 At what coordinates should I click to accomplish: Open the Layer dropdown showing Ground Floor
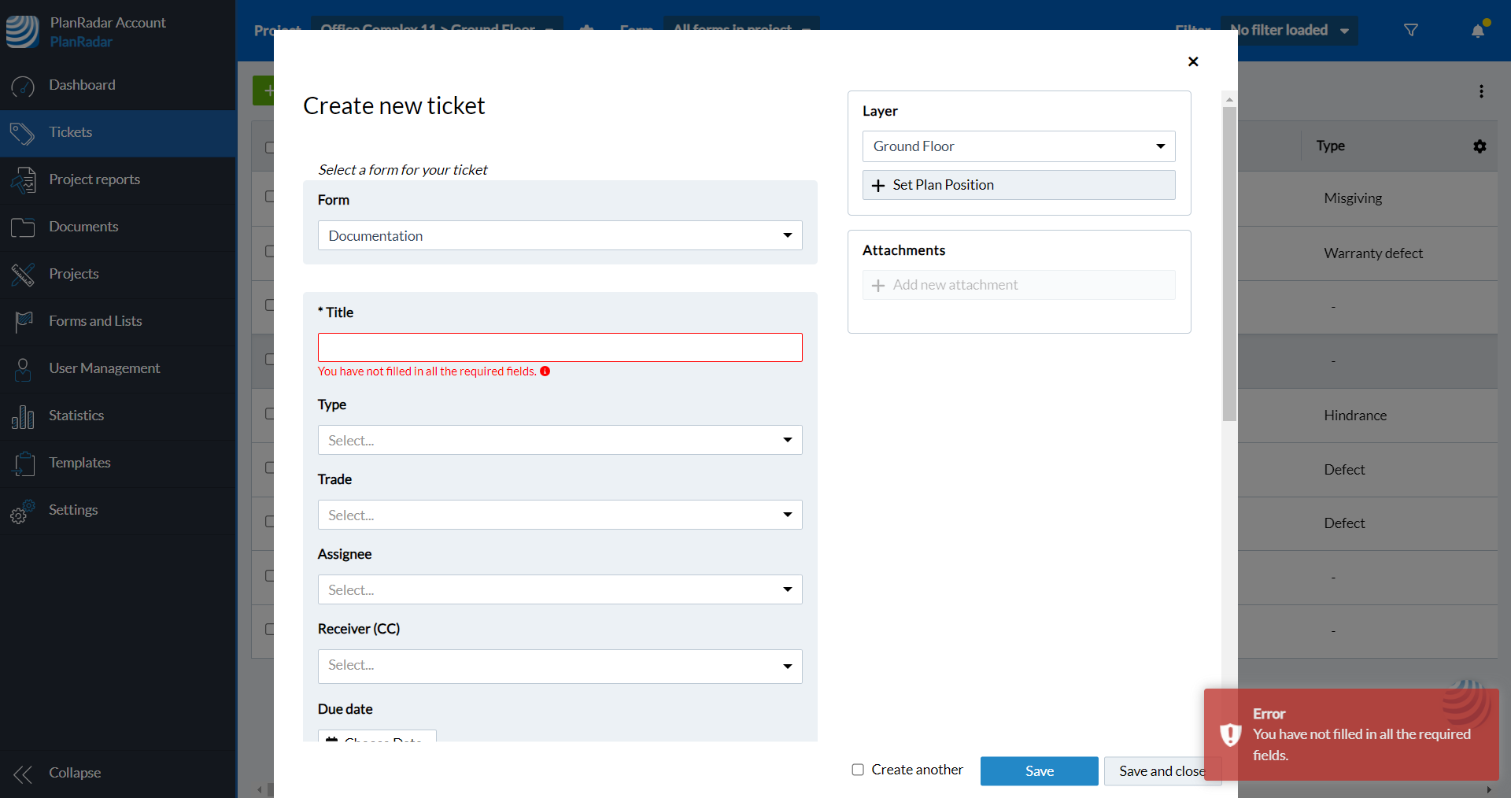[x=1018, y=146]
